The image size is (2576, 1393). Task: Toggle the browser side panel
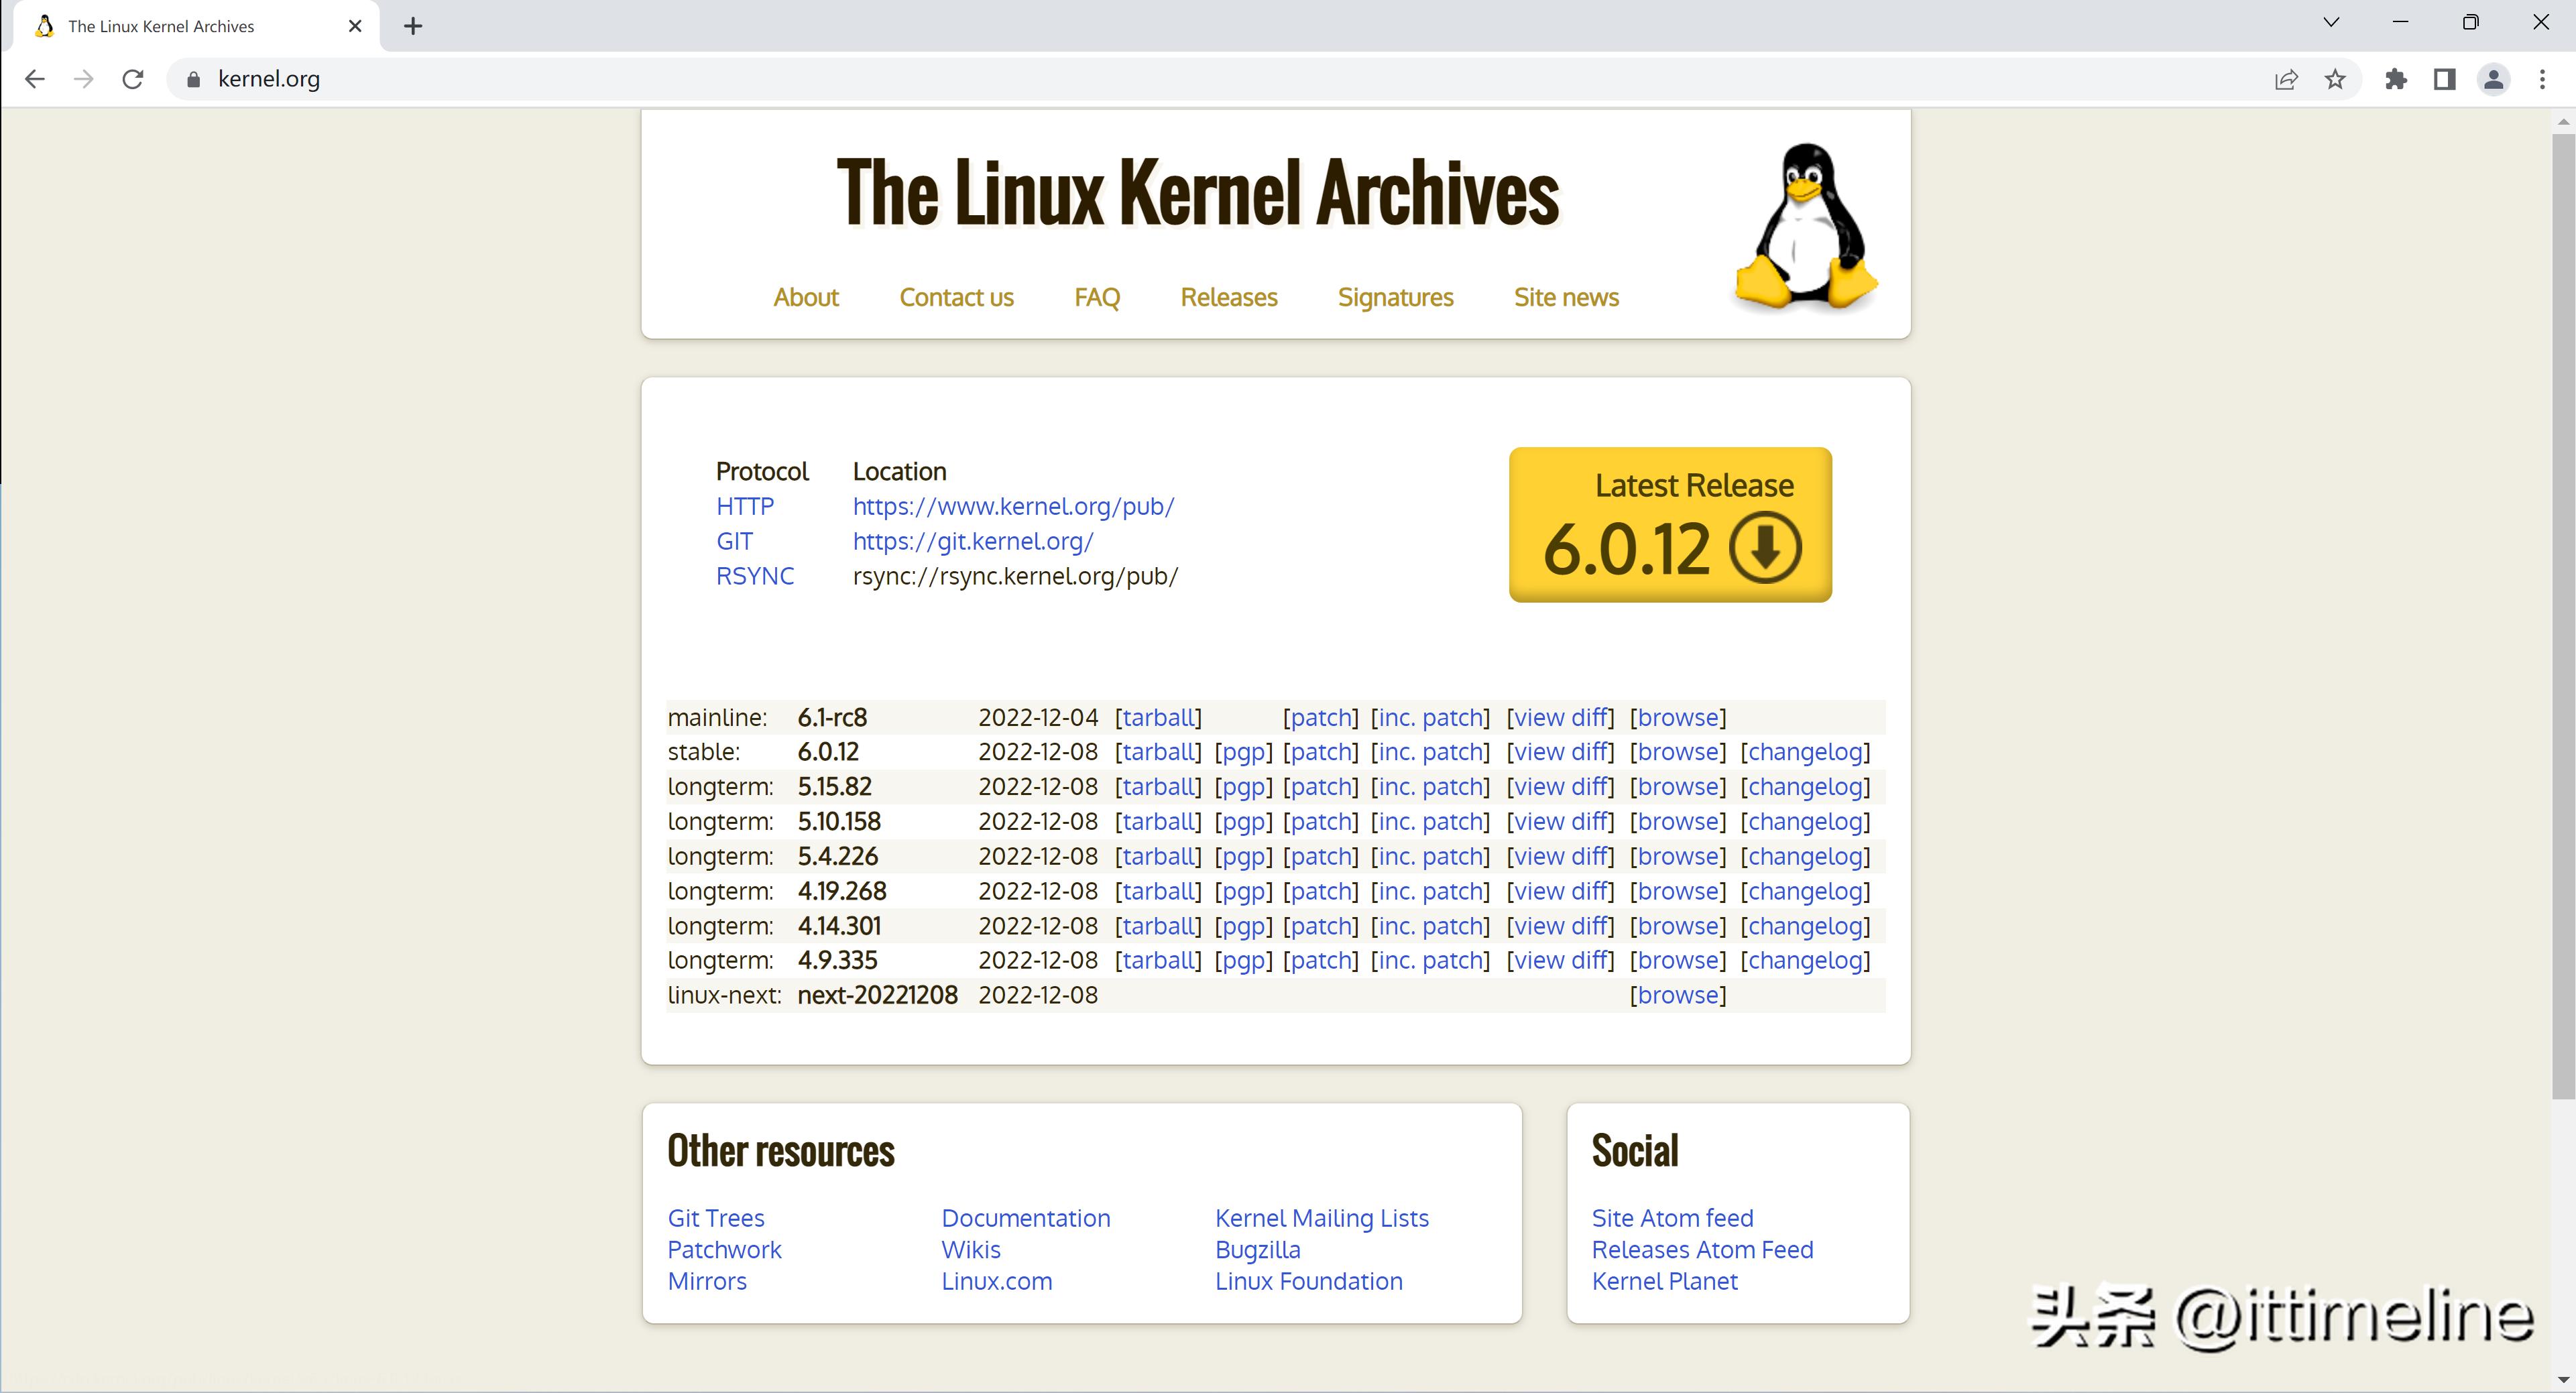[x=2445, y=79]
